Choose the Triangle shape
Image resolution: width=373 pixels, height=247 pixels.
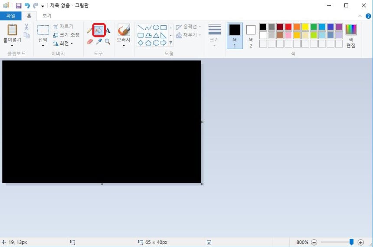click(x=156, y=35)
